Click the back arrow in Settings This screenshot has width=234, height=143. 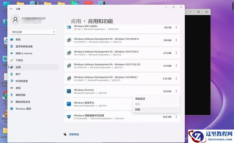tap(12, 9)
